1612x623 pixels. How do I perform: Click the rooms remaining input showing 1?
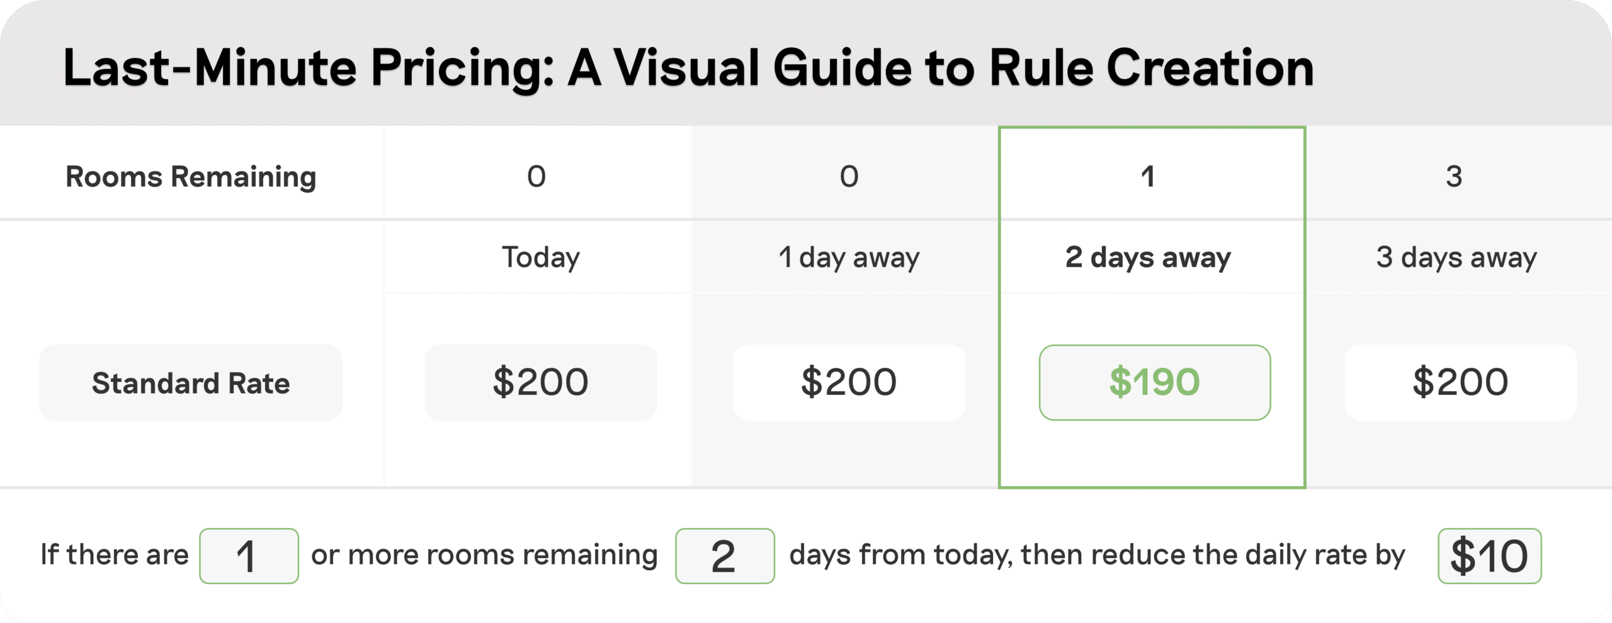(x=249, y=556)
